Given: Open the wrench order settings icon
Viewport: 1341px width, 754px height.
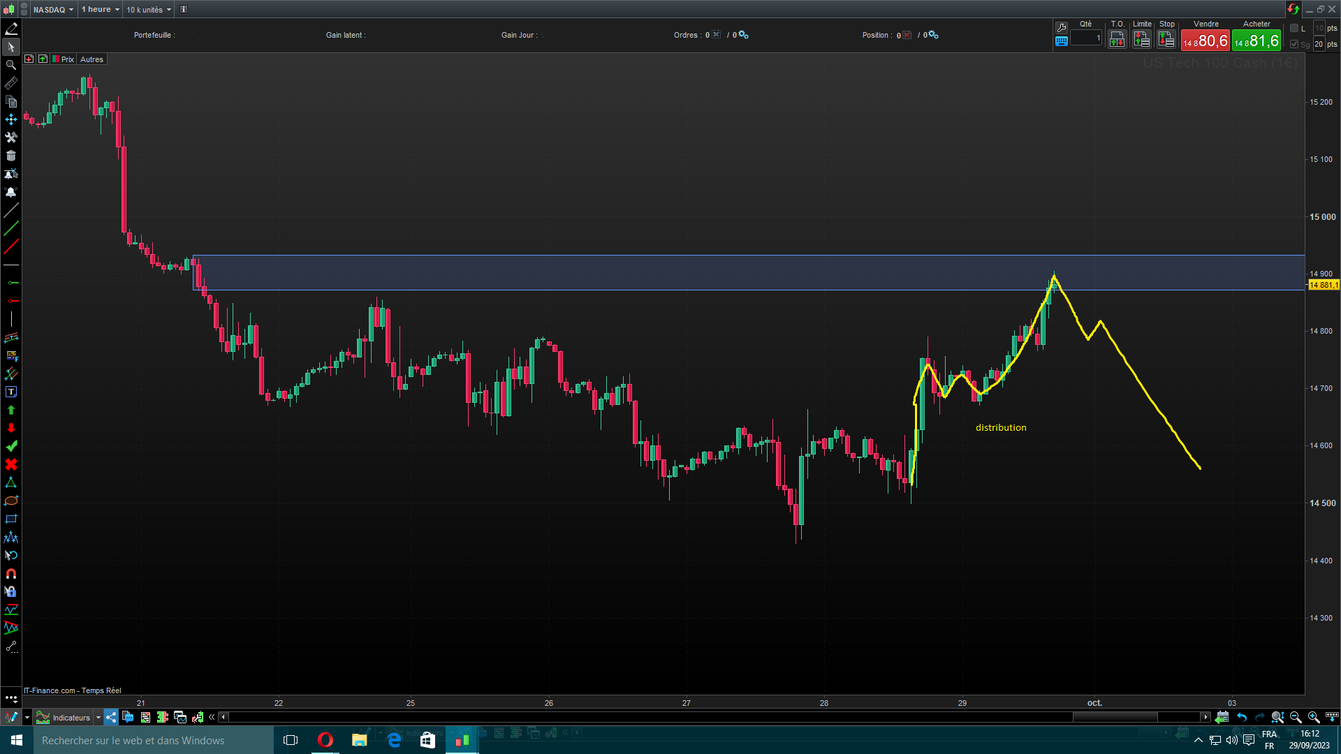Looking at the screenshot, I should point(1062,28).
